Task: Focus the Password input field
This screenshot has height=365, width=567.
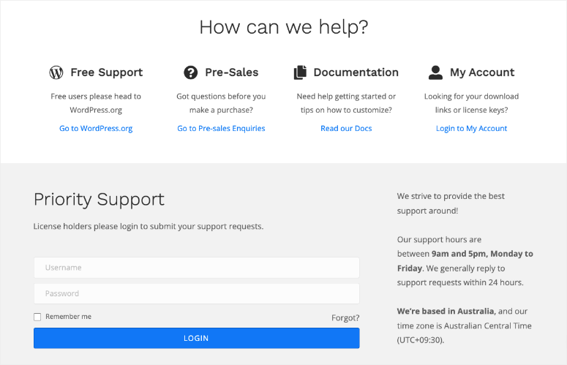Action: (196, 294)
